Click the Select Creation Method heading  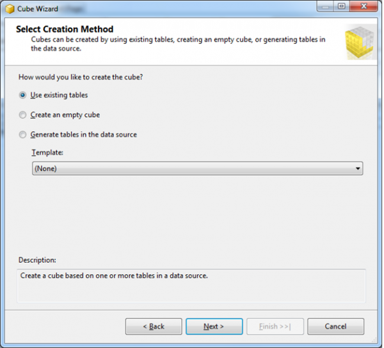pyautogui.click(x=64, y=29)
